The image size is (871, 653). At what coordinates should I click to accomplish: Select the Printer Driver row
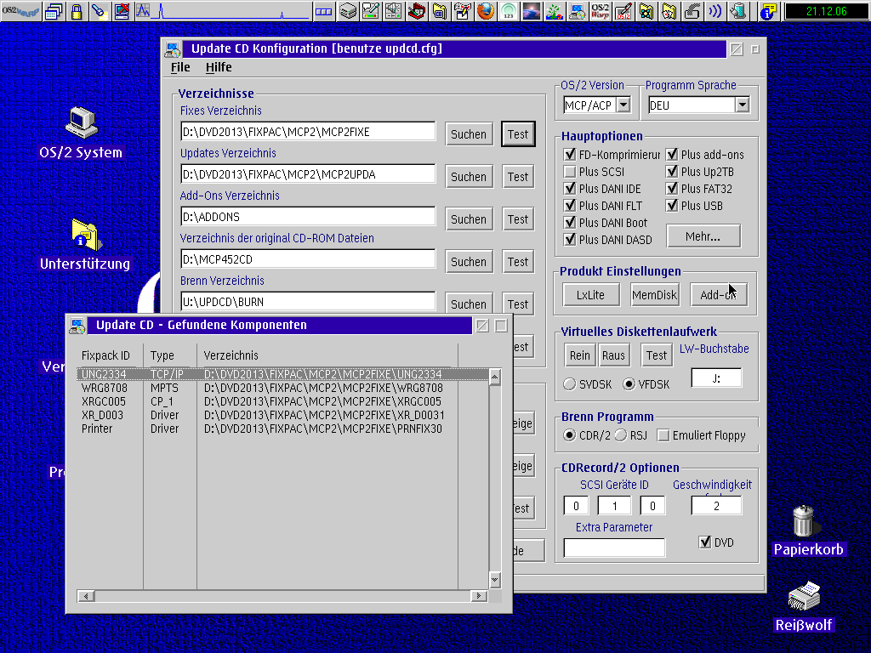pyautogui.click(x=282, y=429)
